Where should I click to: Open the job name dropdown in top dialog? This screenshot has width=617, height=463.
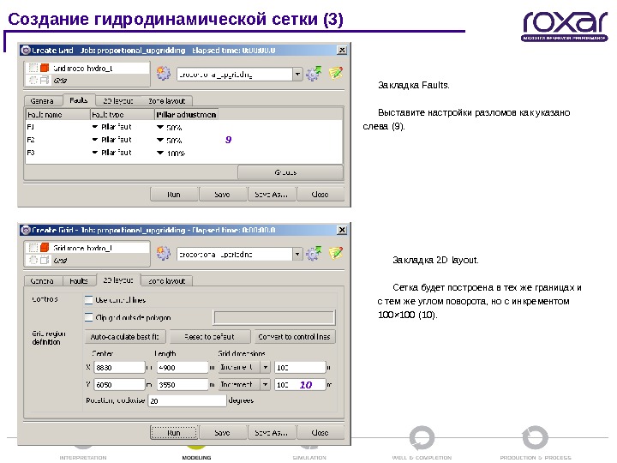(x=297, y=74)
